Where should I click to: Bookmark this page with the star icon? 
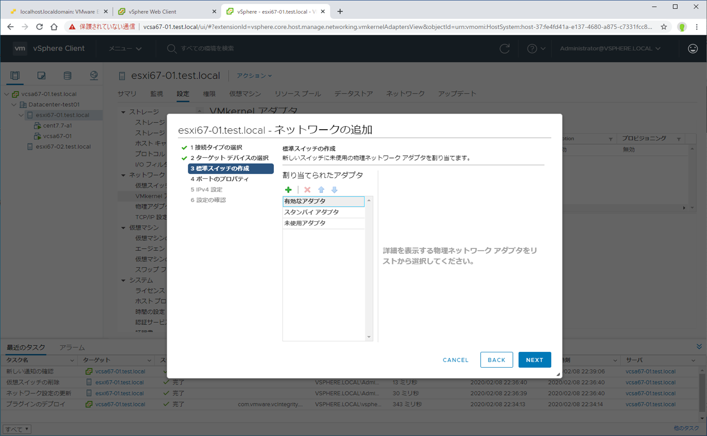(664, 27)
